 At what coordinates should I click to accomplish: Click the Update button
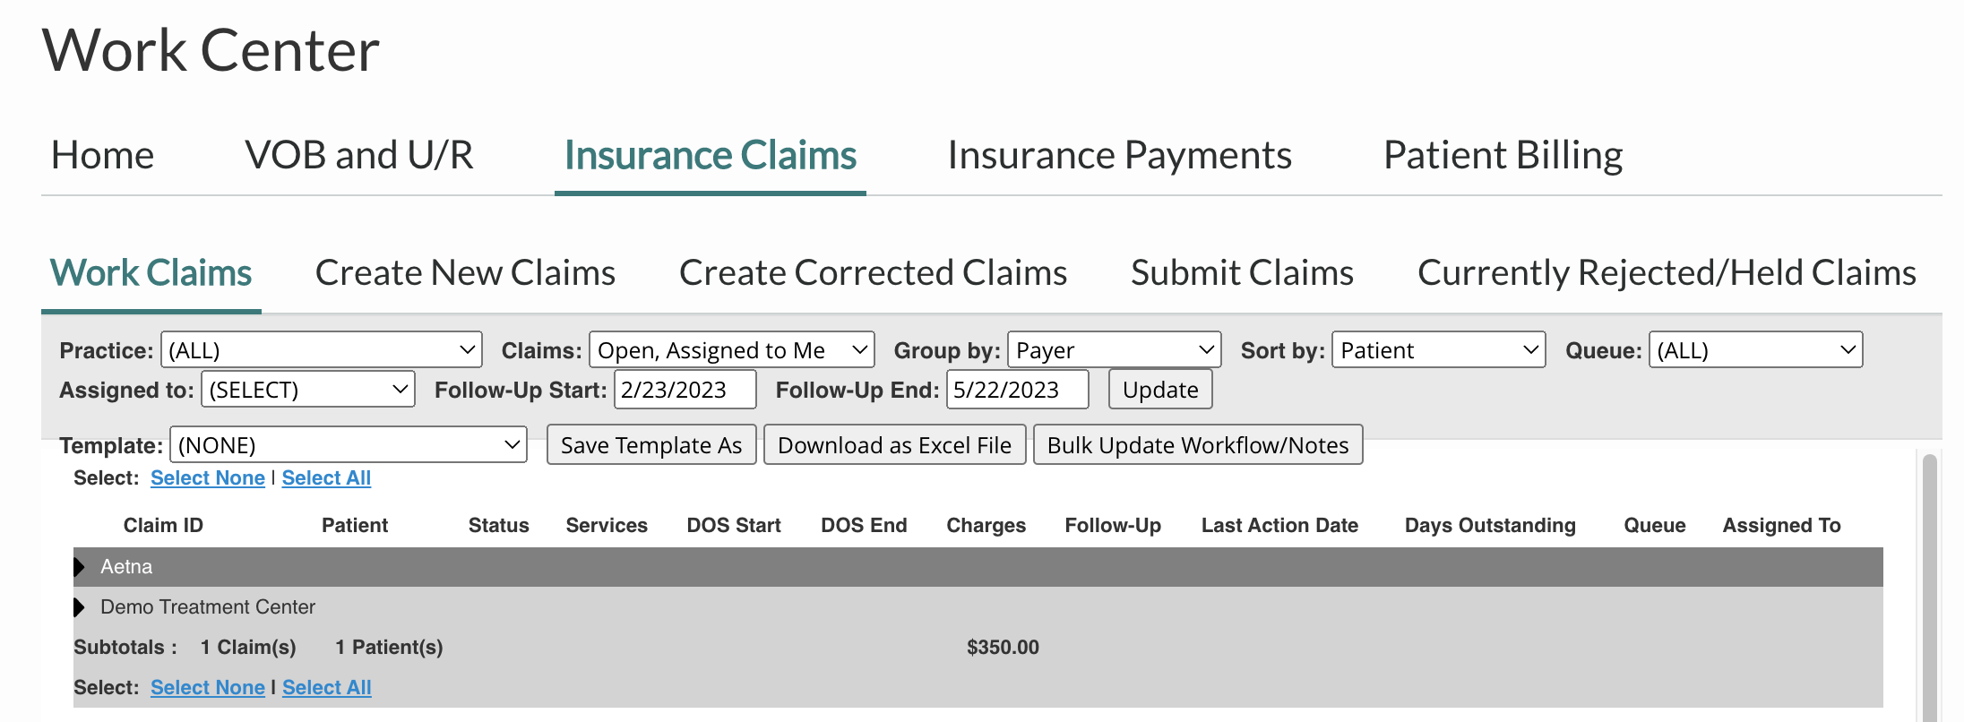click(1159, 389)
